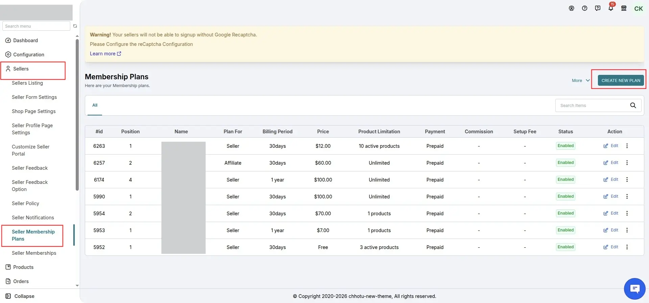The width and height of the screenshot is (649, 303).
Task: Open Configuration in sidebar
Action: pyautogui.click(x=25, y=55)
